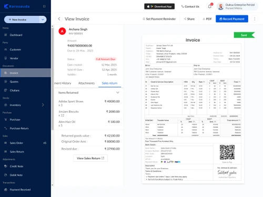Click the Sales Order icon

tap(6, 143)
